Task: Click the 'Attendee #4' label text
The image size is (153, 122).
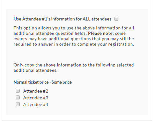Action: click(x=36, y=104)
